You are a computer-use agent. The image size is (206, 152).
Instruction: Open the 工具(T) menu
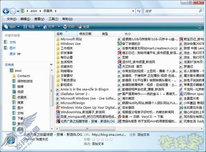pyautogui.click(x=53, y=19)
